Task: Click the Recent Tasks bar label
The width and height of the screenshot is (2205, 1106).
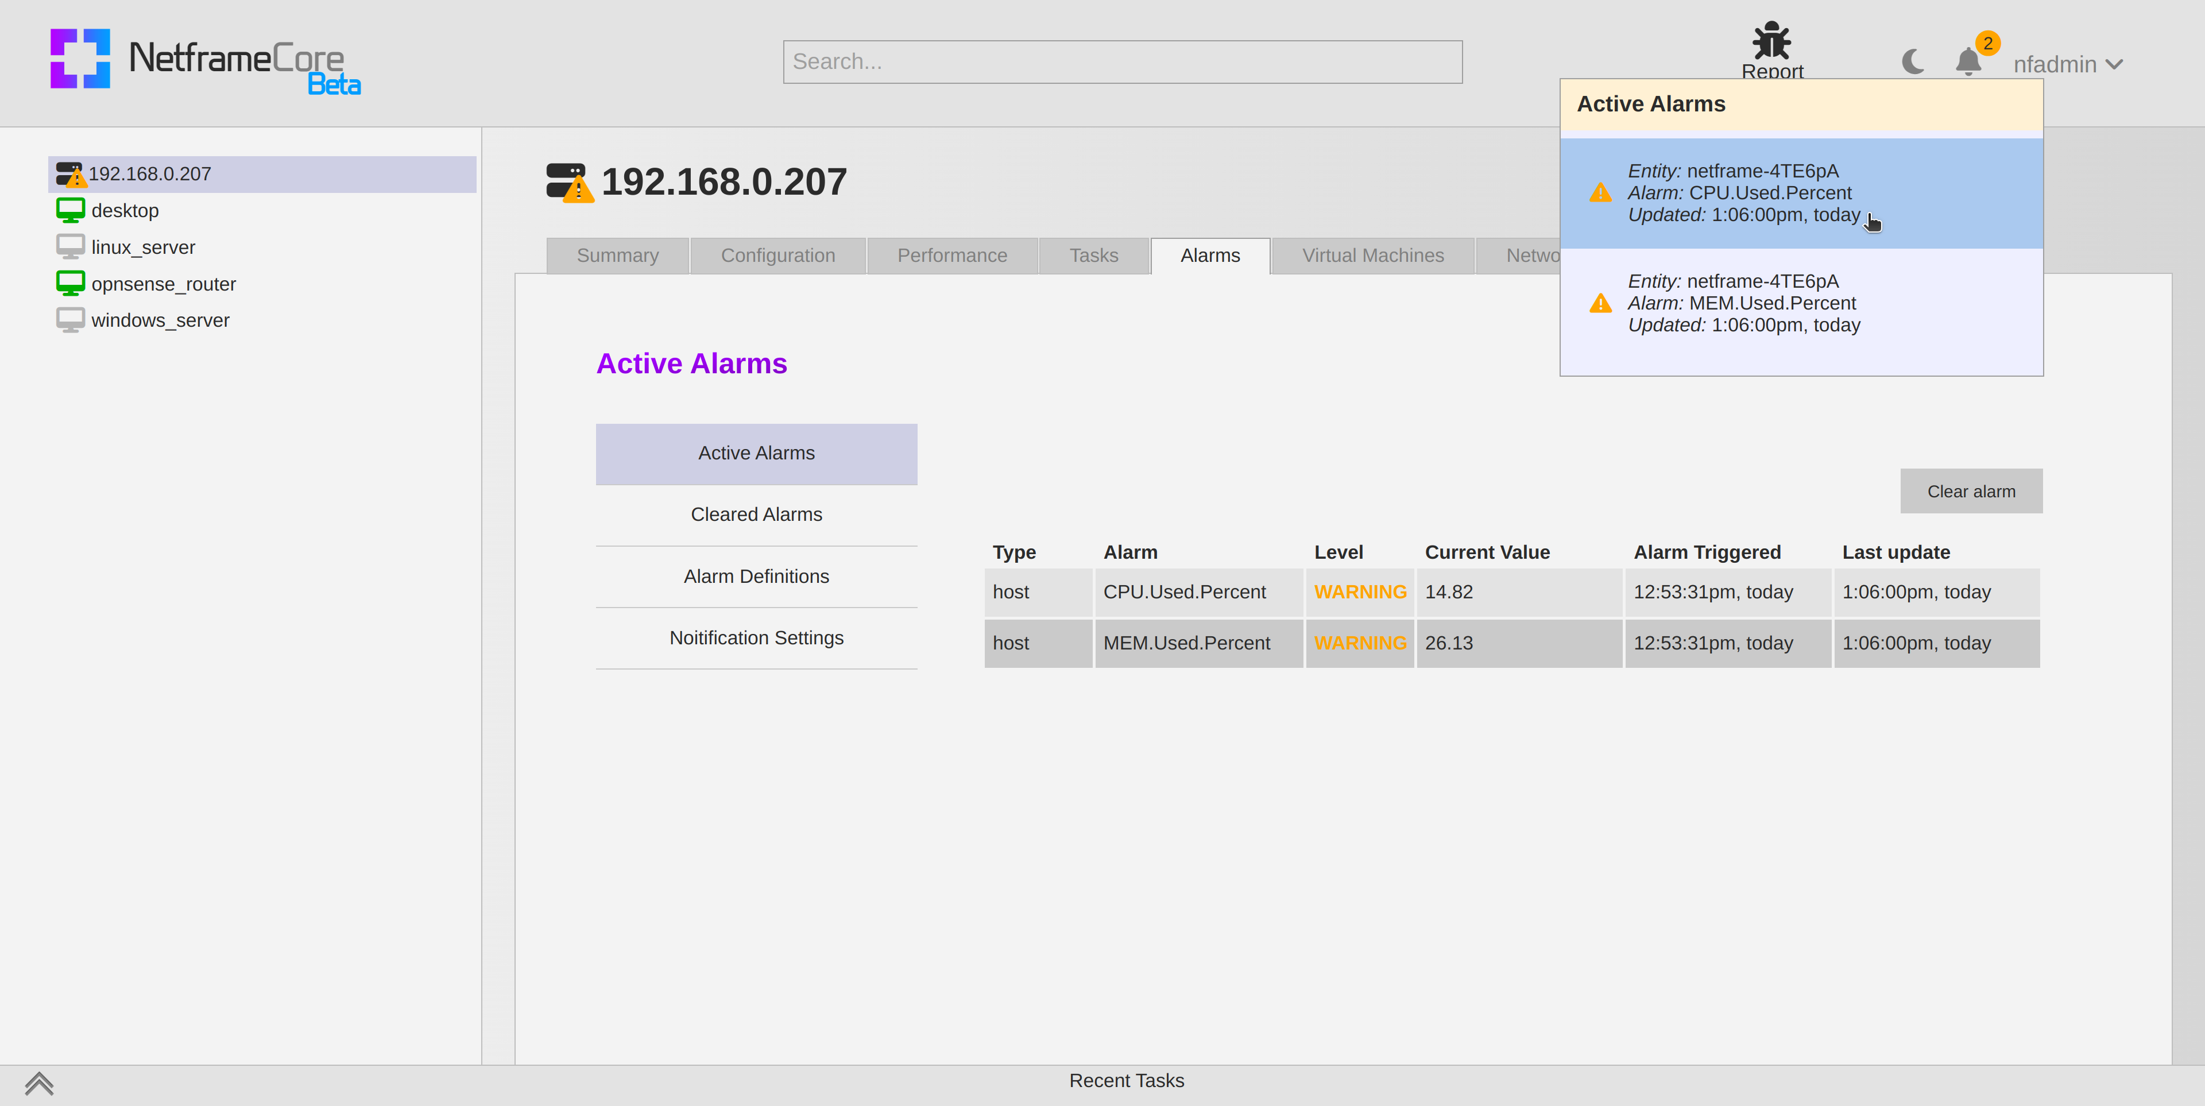Action: point(1125,1080)
